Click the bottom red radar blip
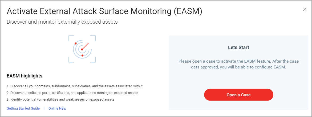 point(82,55)
